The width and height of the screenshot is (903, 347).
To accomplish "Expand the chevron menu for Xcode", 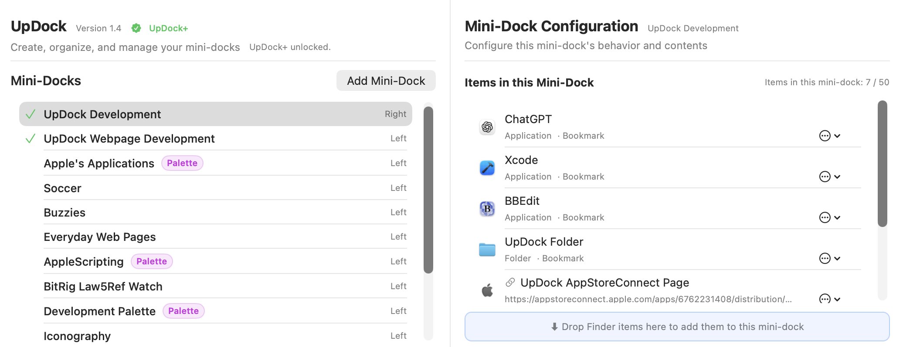I will pos(837,177).
